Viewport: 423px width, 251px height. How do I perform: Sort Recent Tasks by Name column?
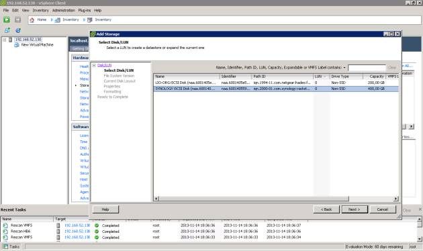[x=27, y=219]
